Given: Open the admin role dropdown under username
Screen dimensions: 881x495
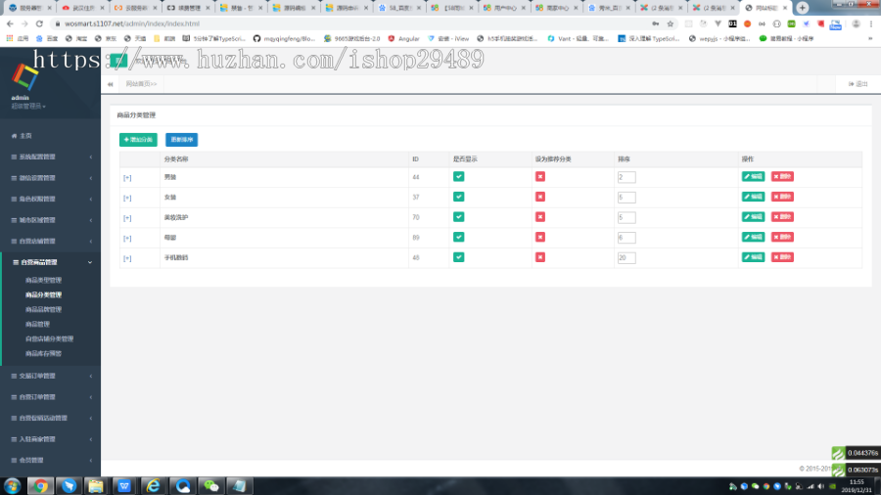Looking at the screenshot, I should coord(28,106).
